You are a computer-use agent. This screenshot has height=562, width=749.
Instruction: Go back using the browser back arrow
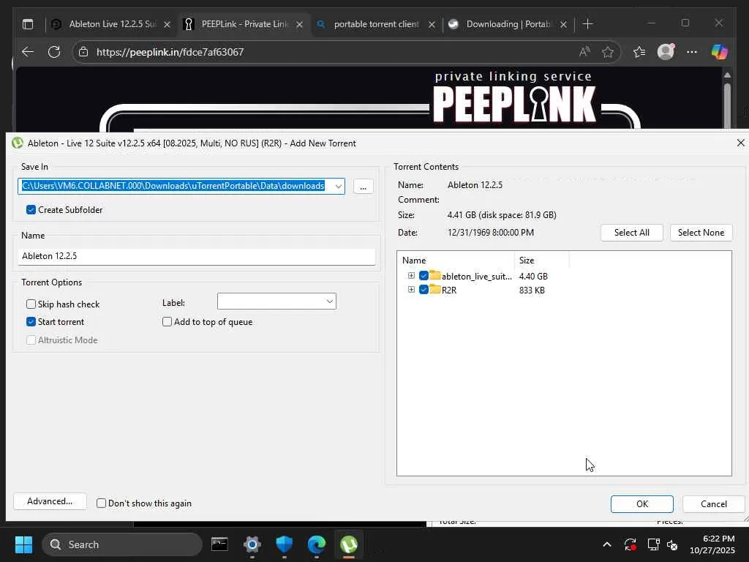point(28,52)
